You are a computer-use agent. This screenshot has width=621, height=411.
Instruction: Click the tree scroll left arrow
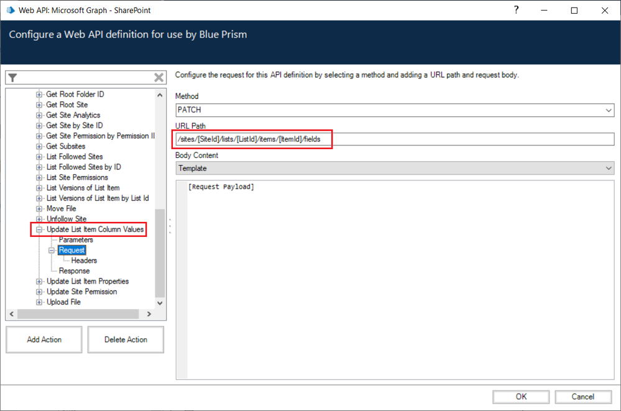click(x=12, y=314)
